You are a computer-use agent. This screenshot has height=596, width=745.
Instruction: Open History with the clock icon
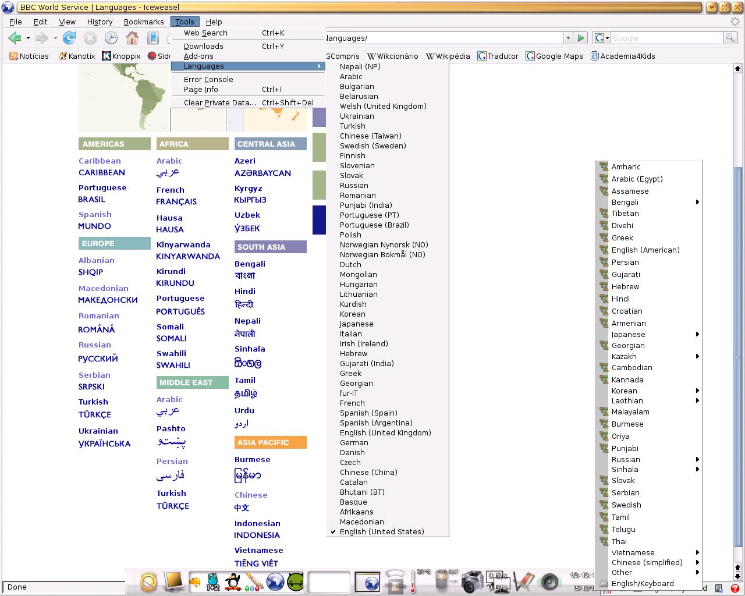[x=111, y=38]
